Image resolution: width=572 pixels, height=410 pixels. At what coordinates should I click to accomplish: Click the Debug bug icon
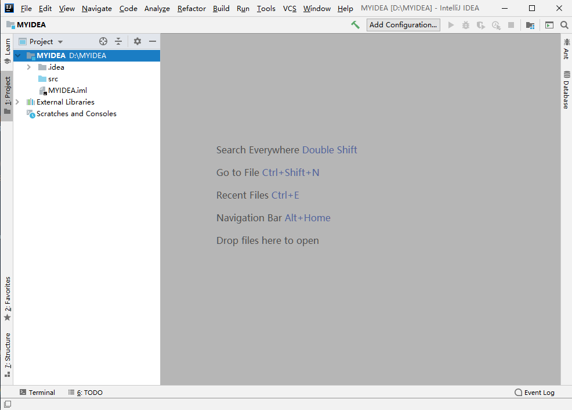466,25
